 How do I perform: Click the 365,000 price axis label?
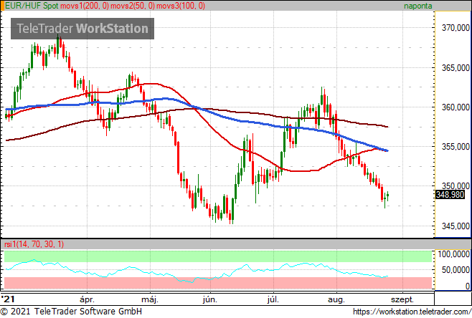456,67
